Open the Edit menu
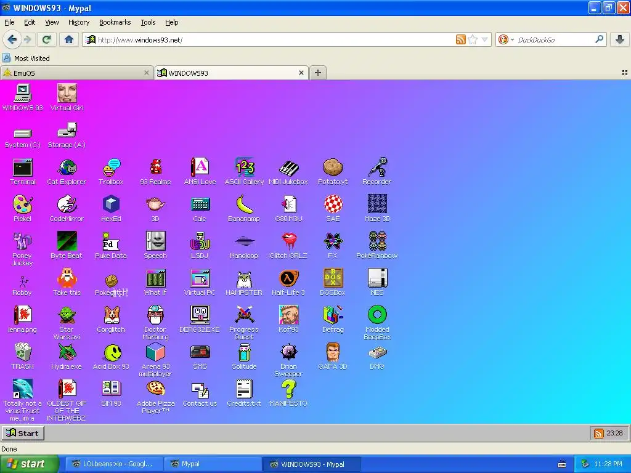The width and height of the screenshot is (631, 473). click(30, 22)
